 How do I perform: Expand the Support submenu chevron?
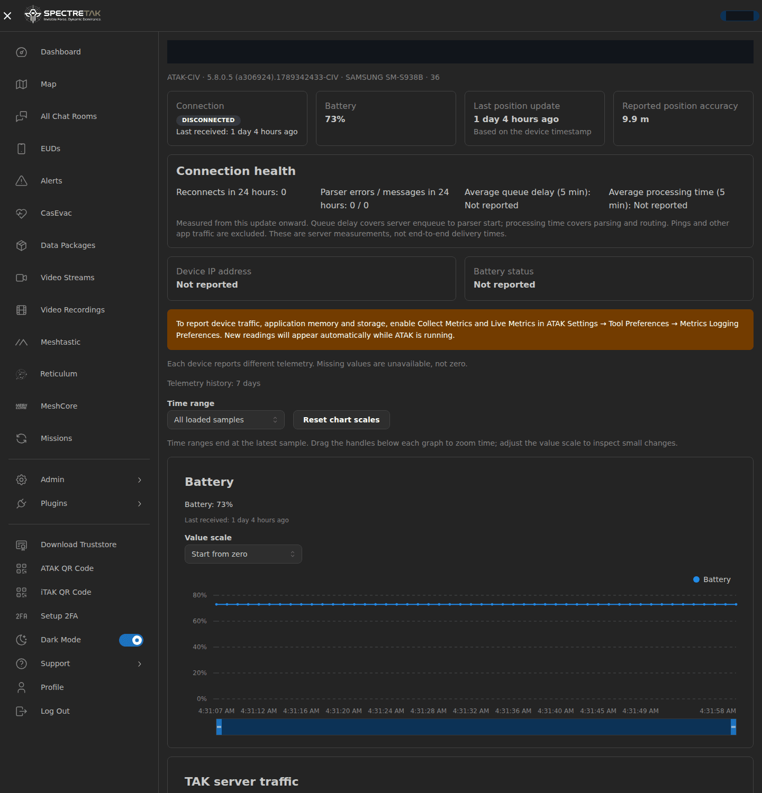140,663
